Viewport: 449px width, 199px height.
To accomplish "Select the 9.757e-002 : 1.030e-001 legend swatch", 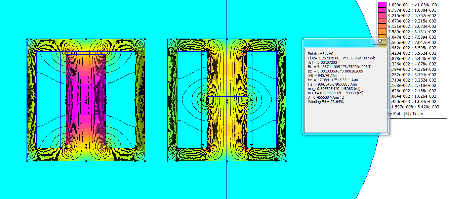I will (x=382, y=10).
